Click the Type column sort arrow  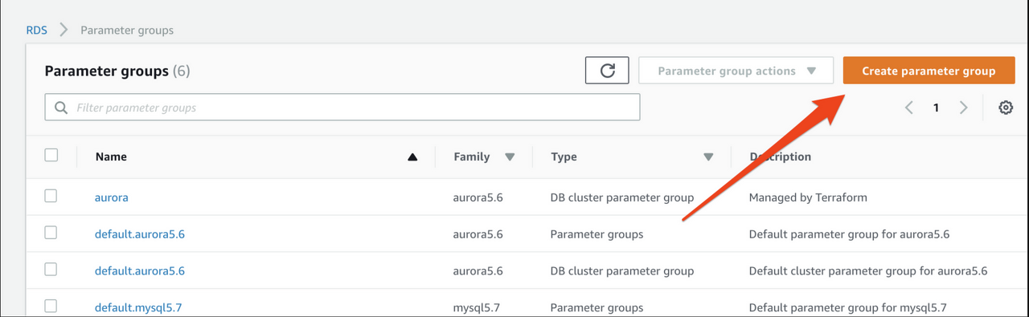click(708, 157)
